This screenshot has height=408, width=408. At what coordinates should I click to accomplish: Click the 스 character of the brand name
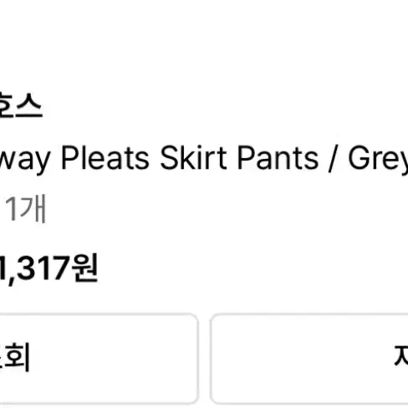pos(28,106)
